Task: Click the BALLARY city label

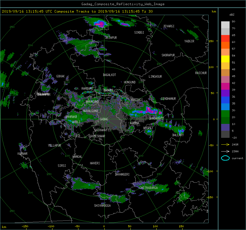Action: coord(178,135)
